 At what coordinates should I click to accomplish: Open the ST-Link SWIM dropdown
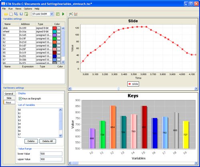[52, 14]
